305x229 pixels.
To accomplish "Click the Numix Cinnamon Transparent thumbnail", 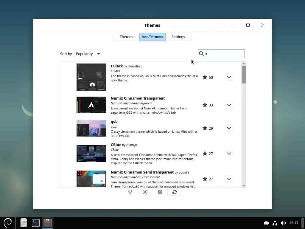I will click(91, 105).
